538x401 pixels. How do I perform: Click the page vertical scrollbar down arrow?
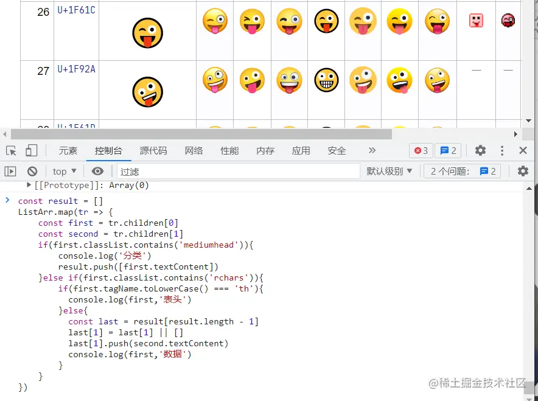529,120
